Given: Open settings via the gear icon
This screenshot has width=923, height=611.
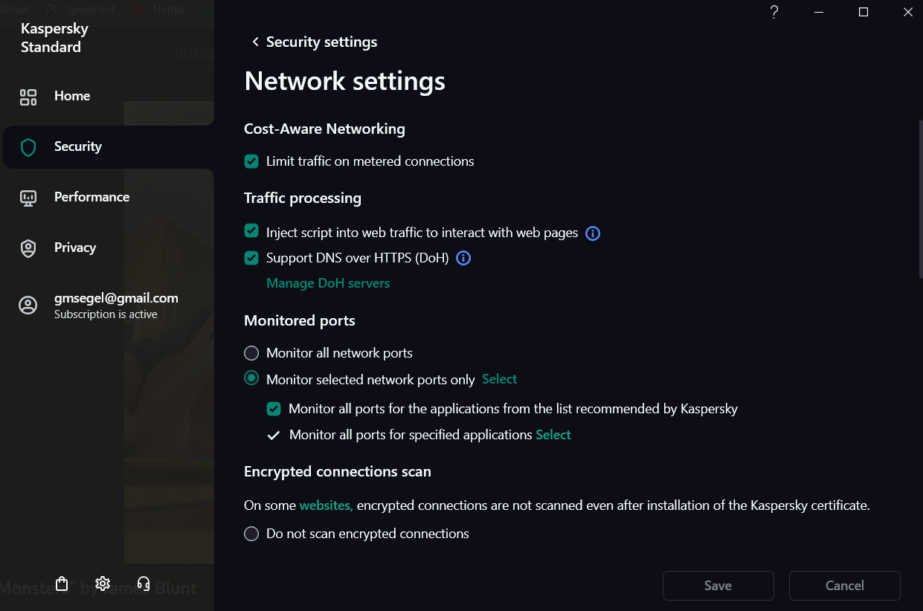Looking at the screenshot, I should pos(103,583).
